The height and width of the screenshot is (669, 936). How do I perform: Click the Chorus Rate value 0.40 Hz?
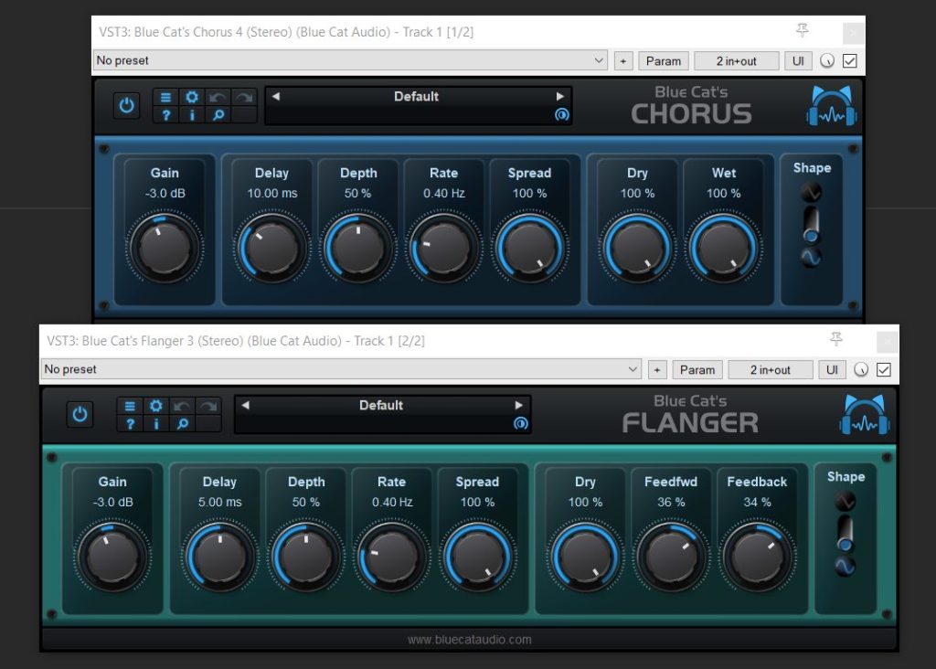(x=443, y=194)
